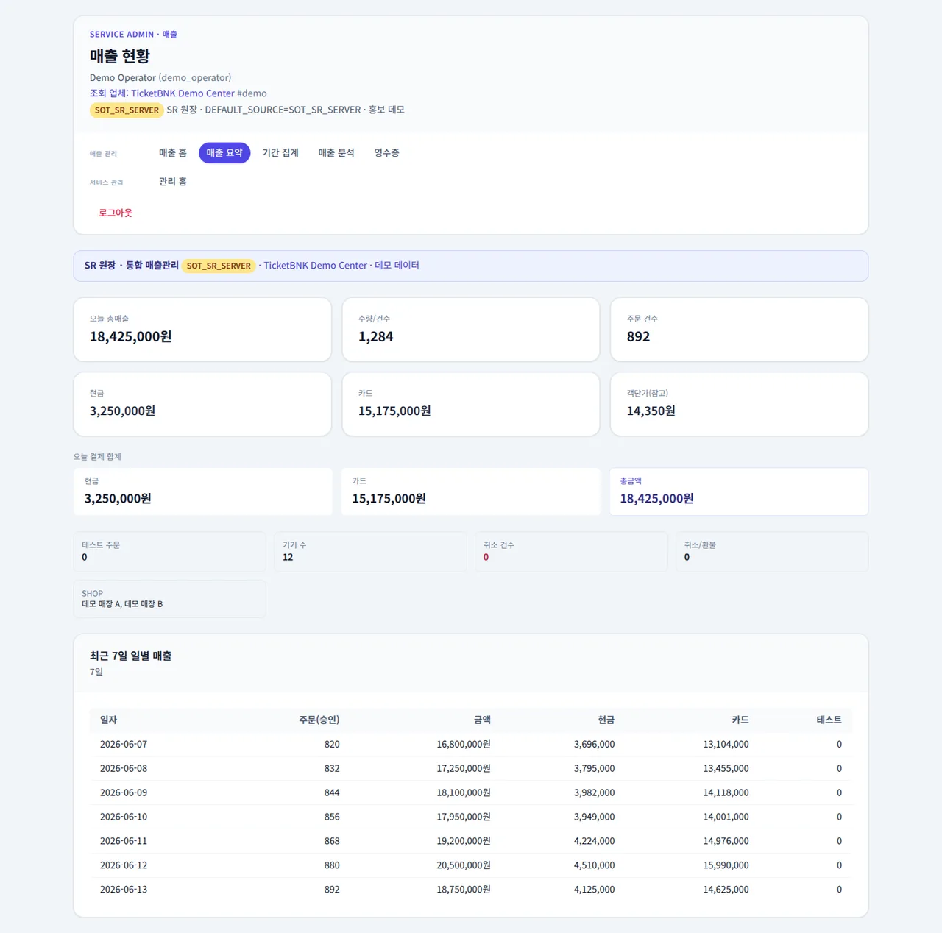
Task: Click the 기기 수 box showing 12
Action: (370, 552)
